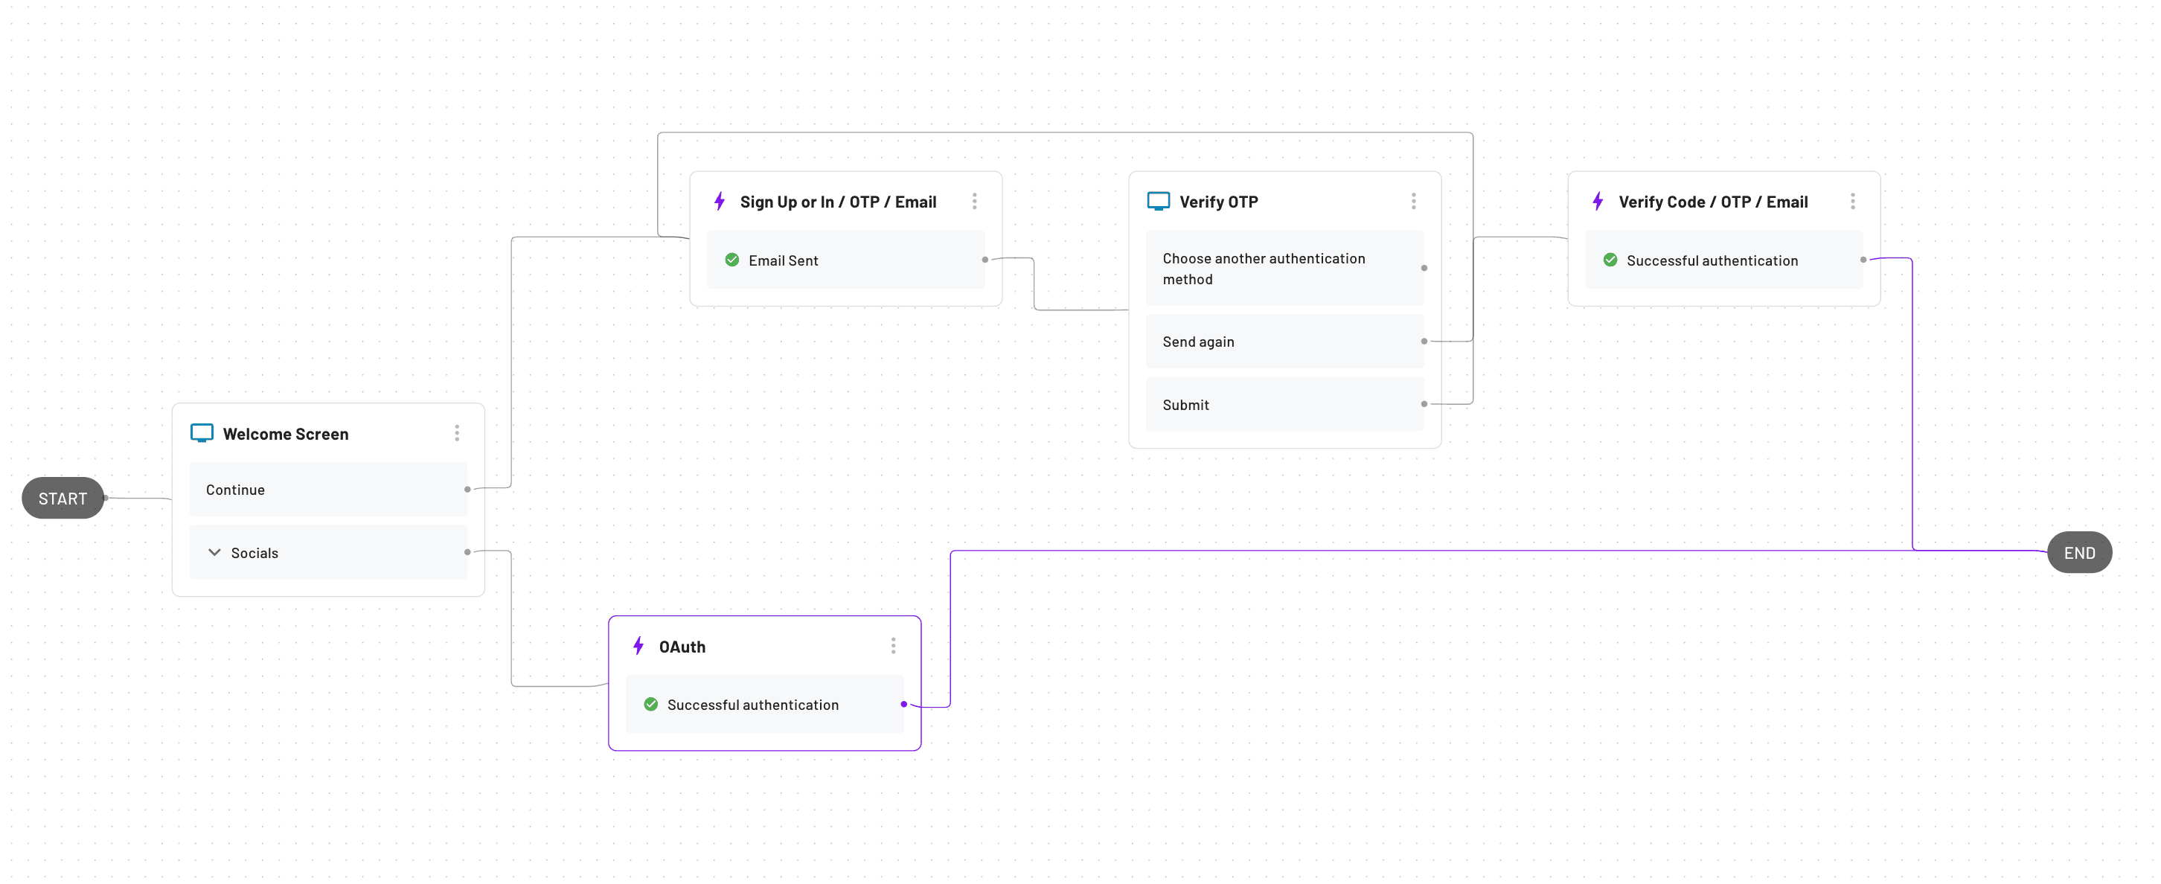Viewport: 2161px width, 884px height.
Task: Click the green checkmark on OAuth Successful authentication
Action: (x=652, y=705)
